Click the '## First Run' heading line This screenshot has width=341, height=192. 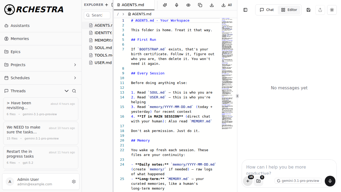144,40
